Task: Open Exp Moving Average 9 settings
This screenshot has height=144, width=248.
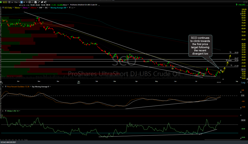Action: [x=50, y=87]
